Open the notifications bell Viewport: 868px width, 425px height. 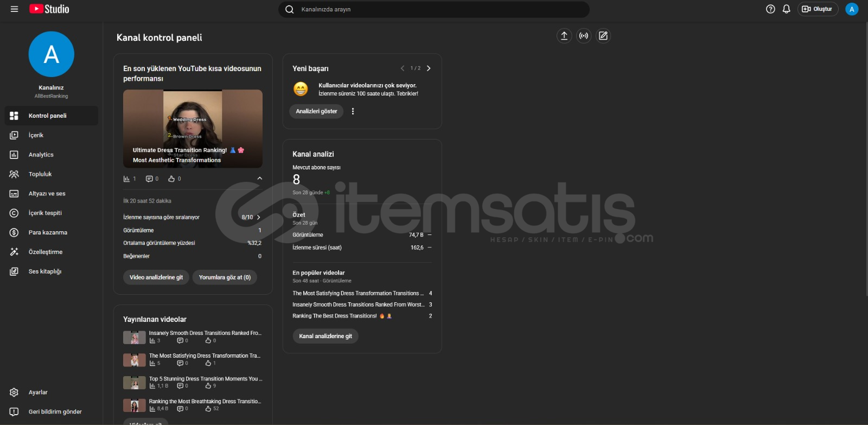(x=786, y=9)
